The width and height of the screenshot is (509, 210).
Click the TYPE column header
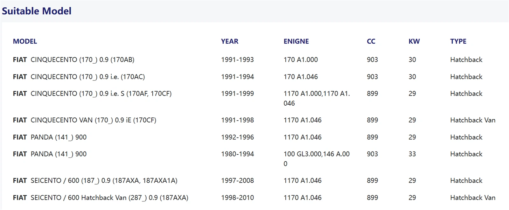point(458,41)
